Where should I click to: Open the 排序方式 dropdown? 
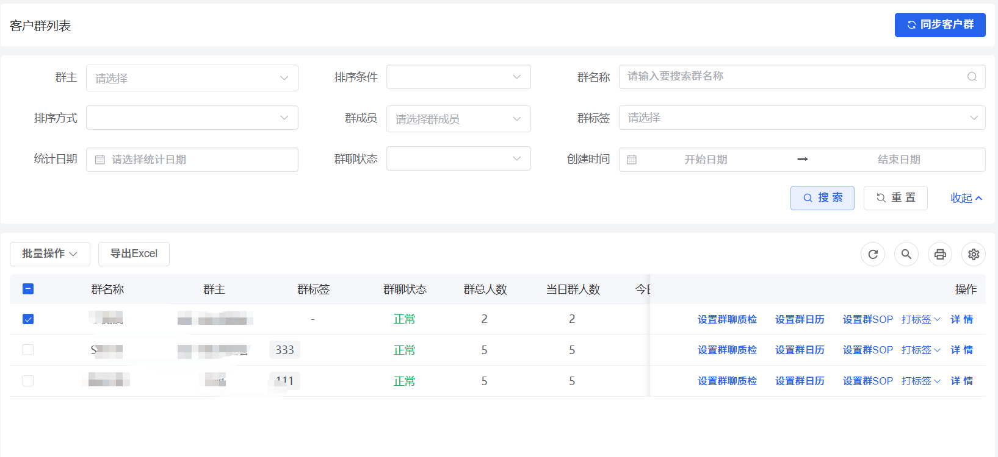[x=192, y=118]
